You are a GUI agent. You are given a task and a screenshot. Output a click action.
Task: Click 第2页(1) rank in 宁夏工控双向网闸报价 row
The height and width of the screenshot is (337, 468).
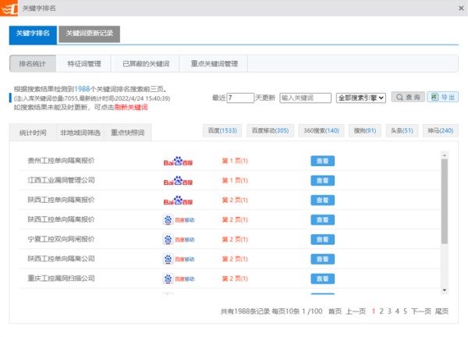click(235, 239)
